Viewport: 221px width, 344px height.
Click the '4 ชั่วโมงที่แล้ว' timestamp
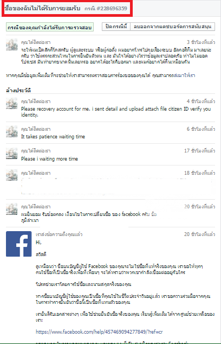tap(201, 101)
